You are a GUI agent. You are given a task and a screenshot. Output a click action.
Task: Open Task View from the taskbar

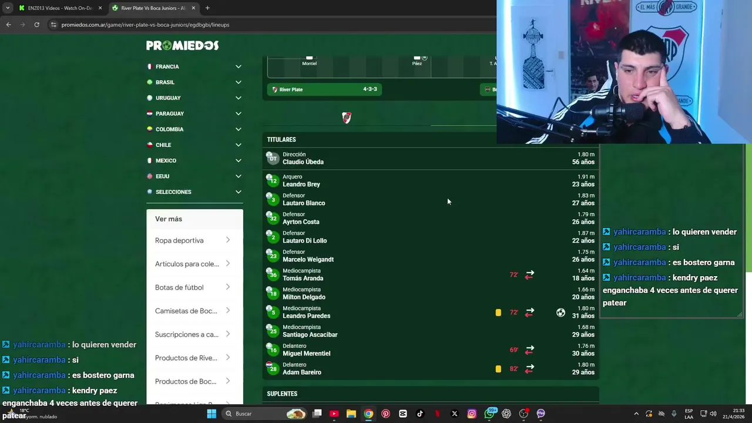[x=317, y=414]
